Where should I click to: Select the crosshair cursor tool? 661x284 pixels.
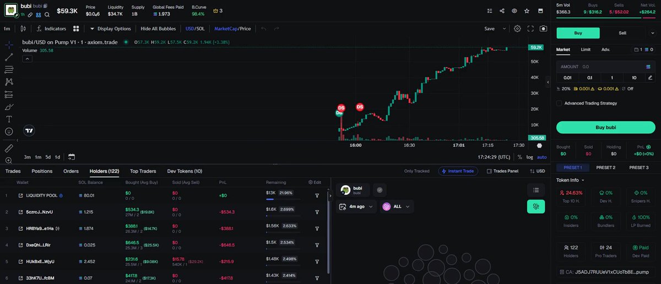click(9, 44)
